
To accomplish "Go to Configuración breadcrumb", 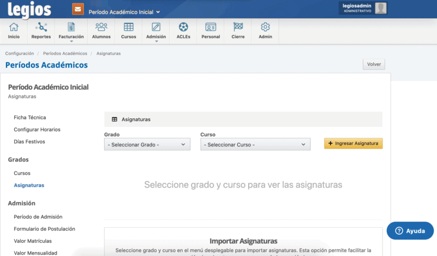I will click(20, 53).
